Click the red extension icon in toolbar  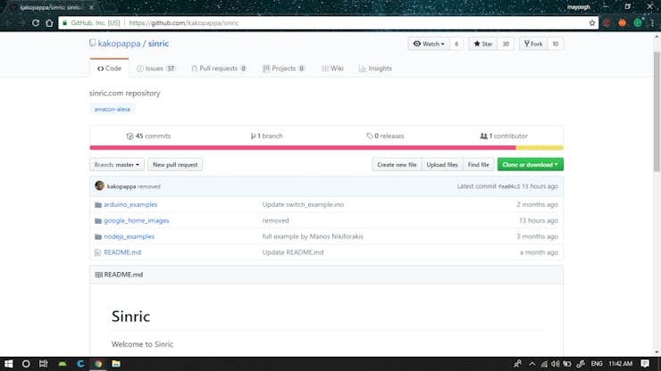607,23
